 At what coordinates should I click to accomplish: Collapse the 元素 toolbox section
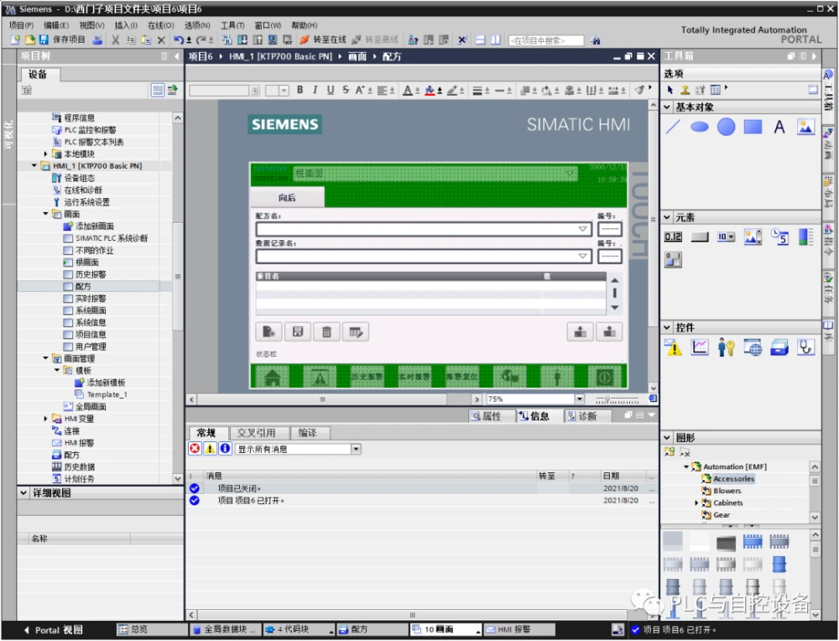[x=667, y=217]
